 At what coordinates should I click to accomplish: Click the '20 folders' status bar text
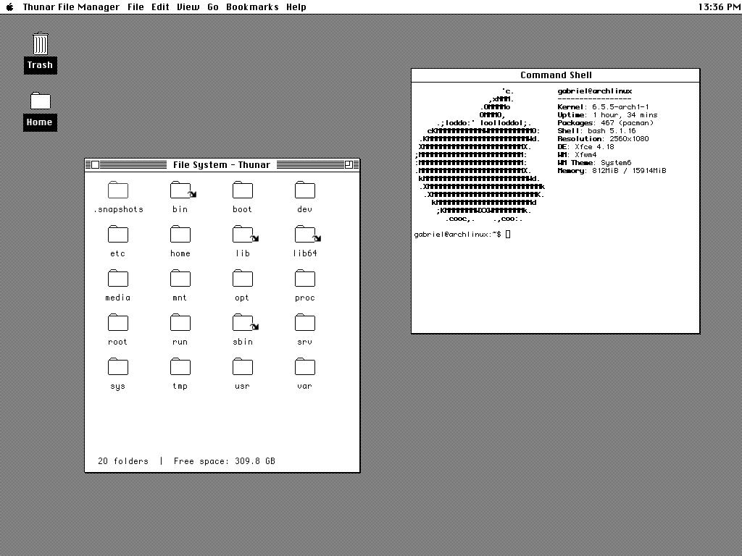(x=123, y=461)
